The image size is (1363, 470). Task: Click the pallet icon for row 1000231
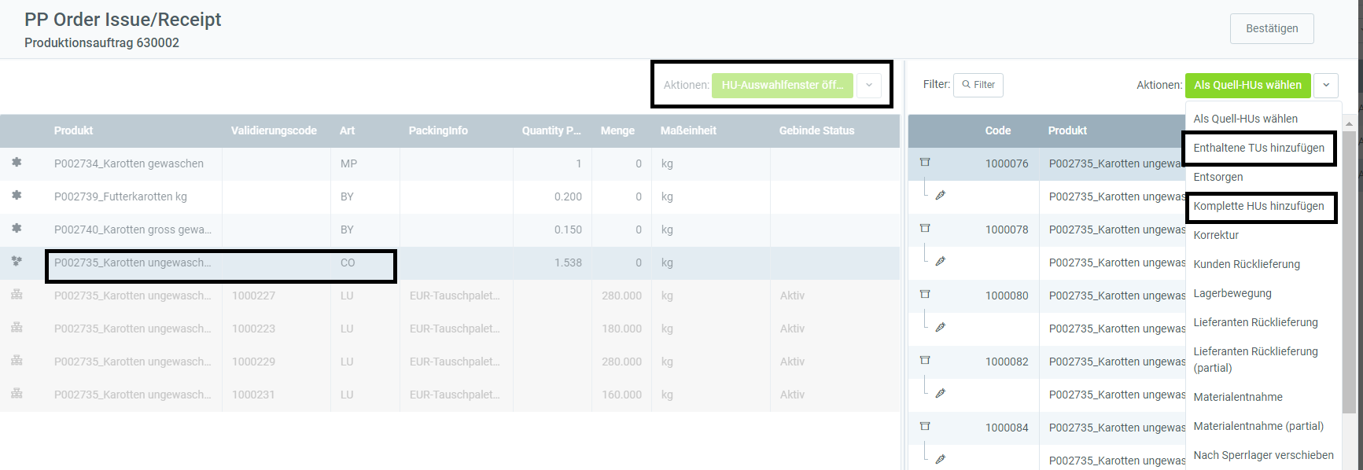pyautogui.click(x=17, y=394)
